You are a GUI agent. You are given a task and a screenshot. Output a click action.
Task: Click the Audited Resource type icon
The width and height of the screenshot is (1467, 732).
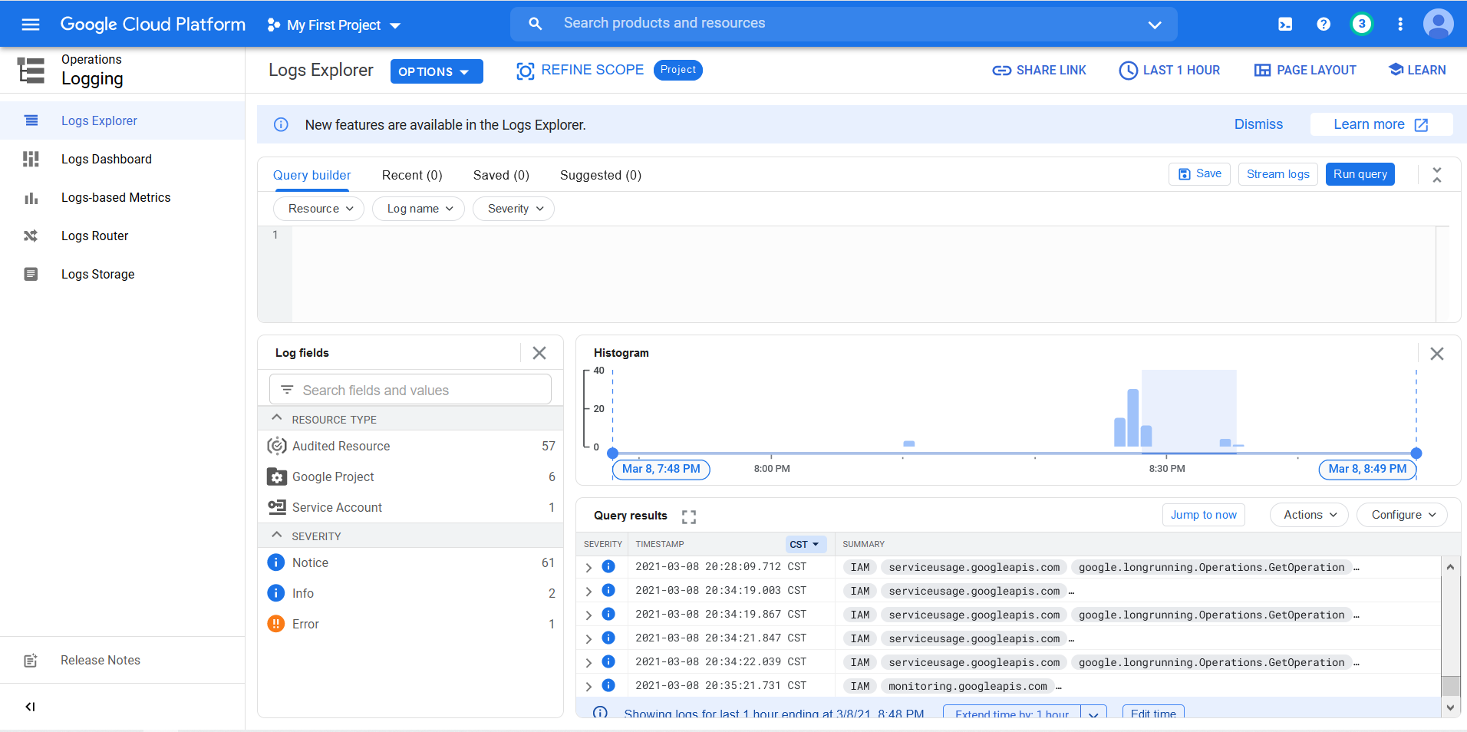click(276, 446)
